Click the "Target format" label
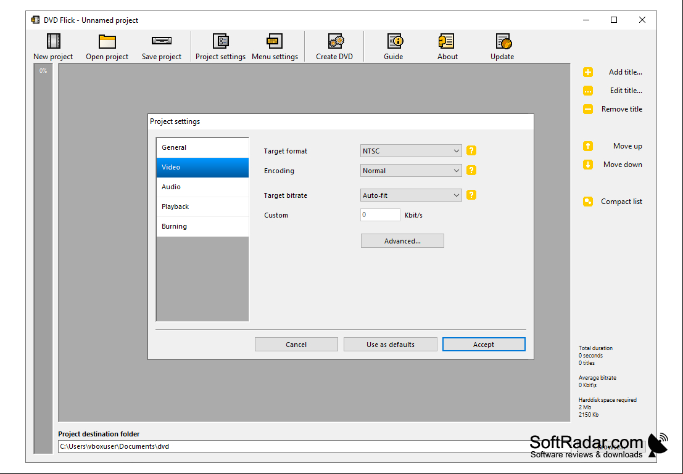This screenshot has width=683, height=474. click(x=285, y=151)
